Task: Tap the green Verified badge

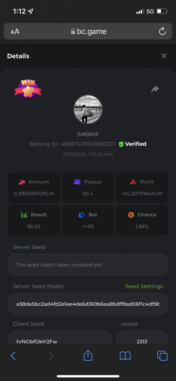Action: coord(133,144)
